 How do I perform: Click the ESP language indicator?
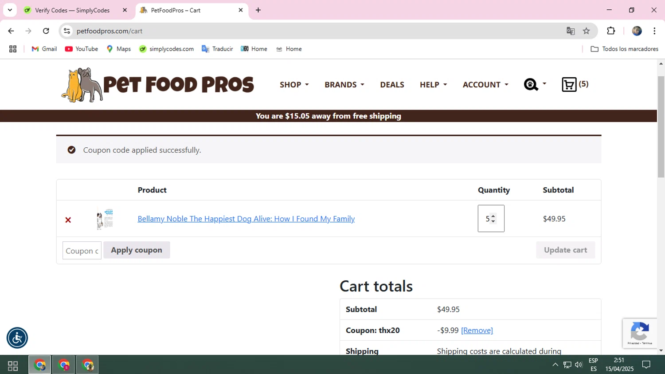point(593,365)
